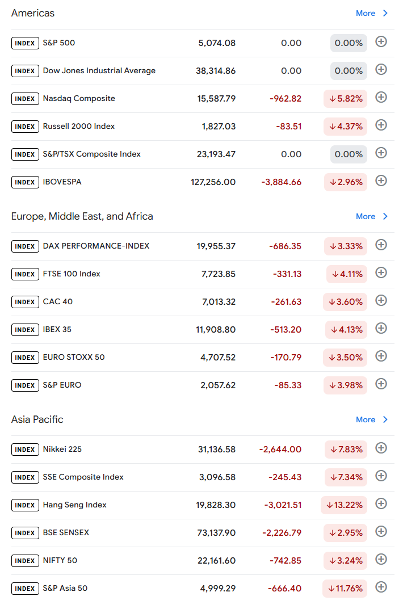Select the SSE Composite Index name
Image resolution: width=403 pixels, height=613 pixels.
(83, 477)
